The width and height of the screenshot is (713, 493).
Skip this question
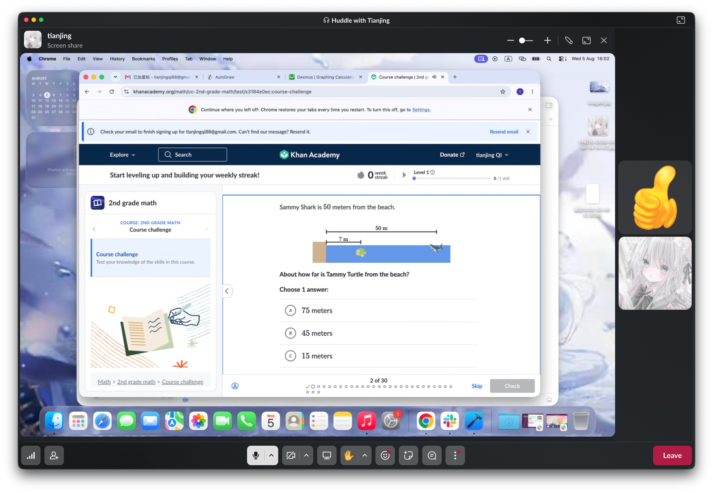coord(477,386)
